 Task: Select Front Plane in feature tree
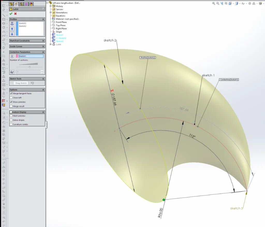point(61,22)
